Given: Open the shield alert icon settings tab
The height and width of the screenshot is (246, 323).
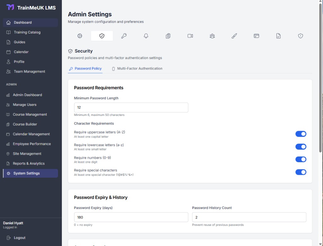Looking at the screenshot, I should click(x=301, y=36).
